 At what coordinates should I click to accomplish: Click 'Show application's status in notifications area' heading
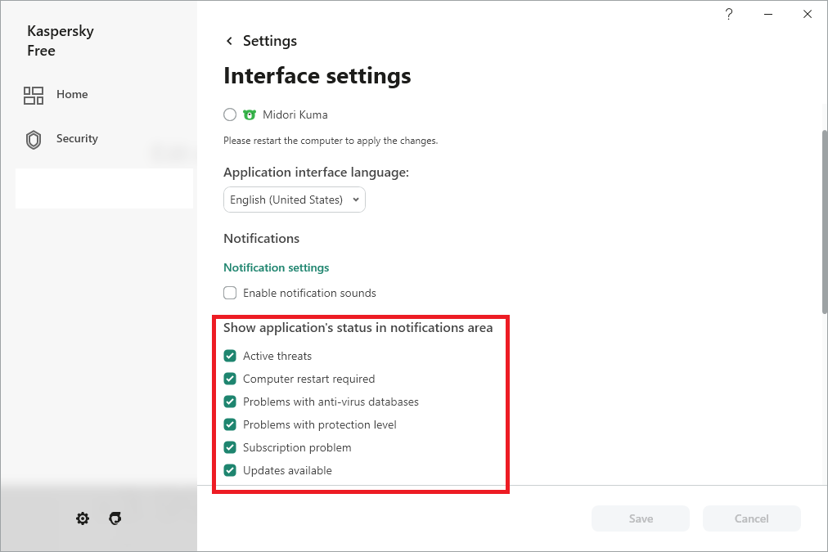click(358, 328)
